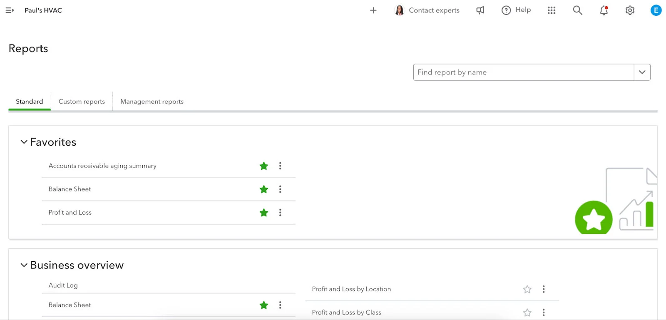Screen dimensions: 666x320
Task: Open Accounts receivable aging summary report
Action: pos(102,166)
